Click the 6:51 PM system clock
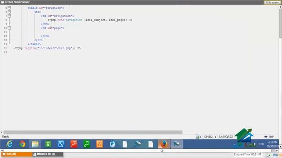 (x=273, y=142)
